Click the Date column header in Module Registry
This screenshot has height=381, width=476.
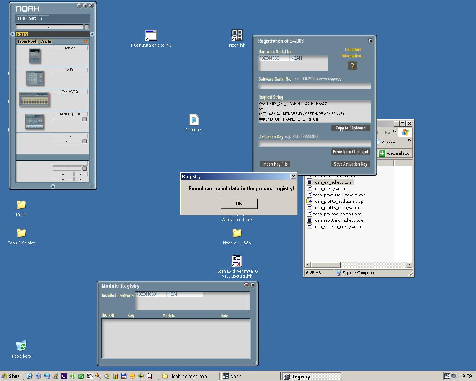pos(224,316)
